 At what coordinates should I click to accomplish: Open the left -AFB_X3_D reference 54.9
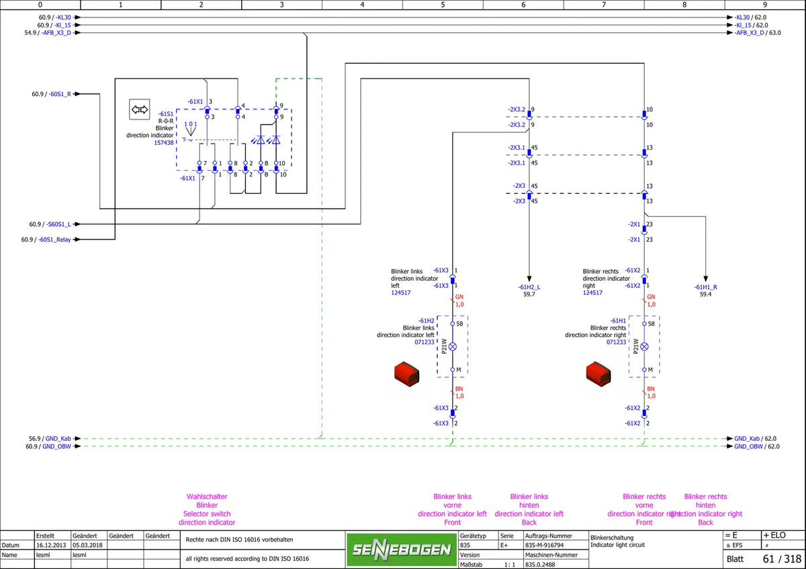(x=48, y=32)
